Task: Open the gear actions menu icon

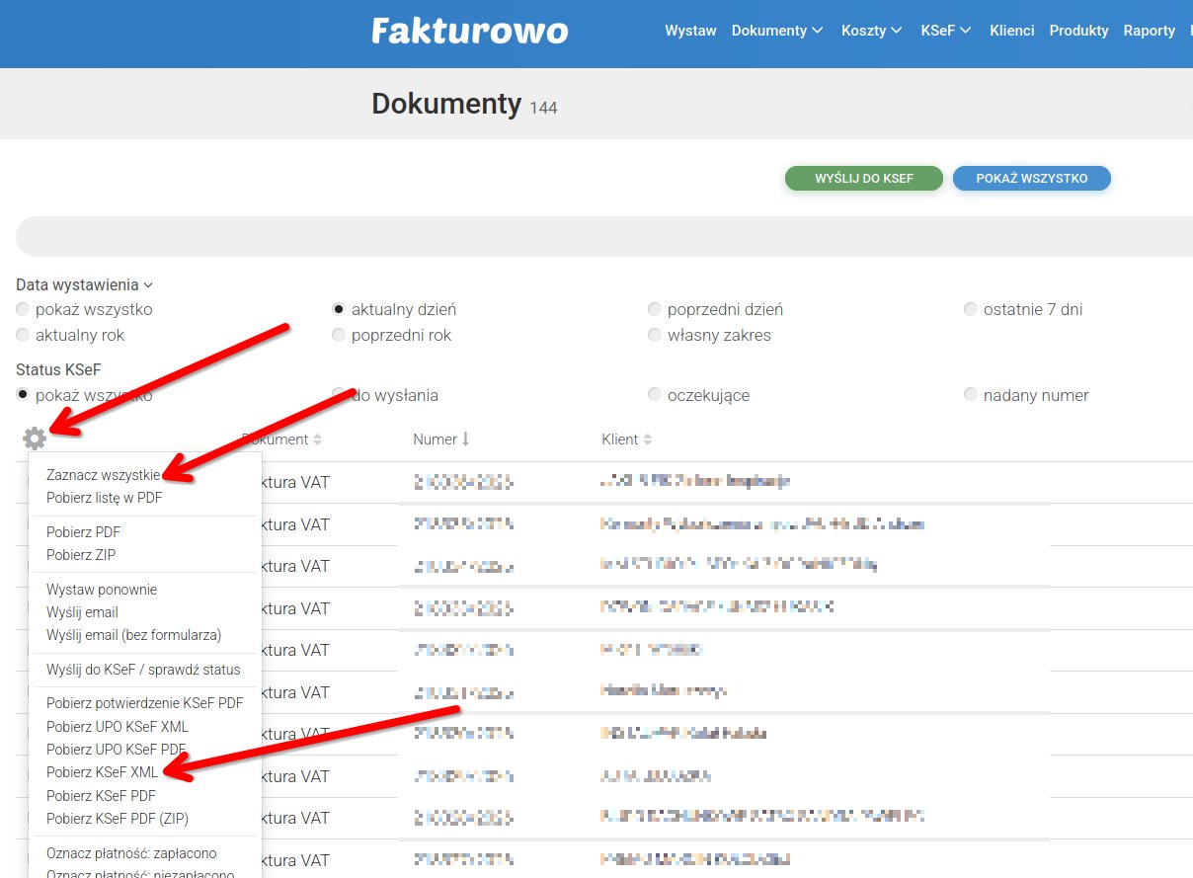Action: [35, 439]
